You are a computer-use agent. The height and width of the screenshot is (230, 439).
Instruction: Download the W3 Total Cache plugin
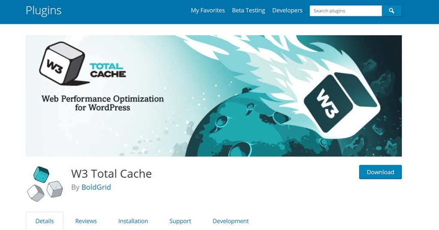point(380,172)
